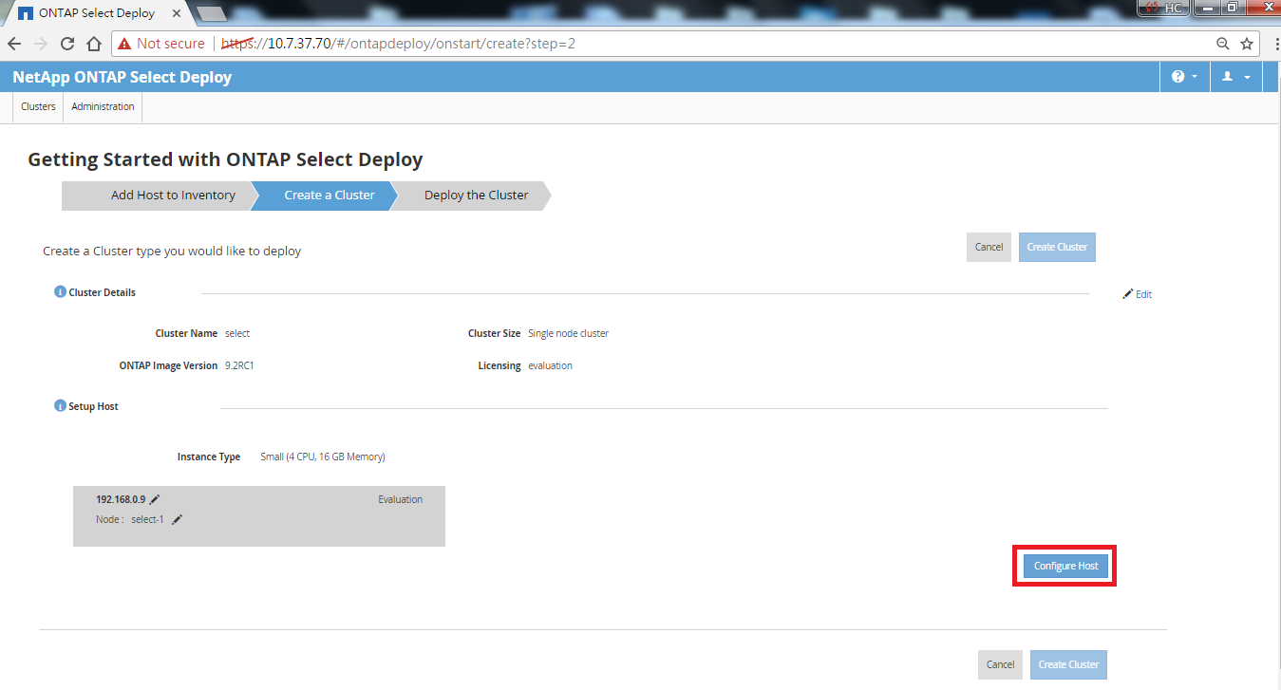Open the zoom magnifier icon in address bar
1281x690 pixels.
tap(1223, 44)
